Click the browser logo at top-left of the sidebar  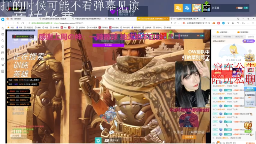pyautogui.click(x=3, y=20)
